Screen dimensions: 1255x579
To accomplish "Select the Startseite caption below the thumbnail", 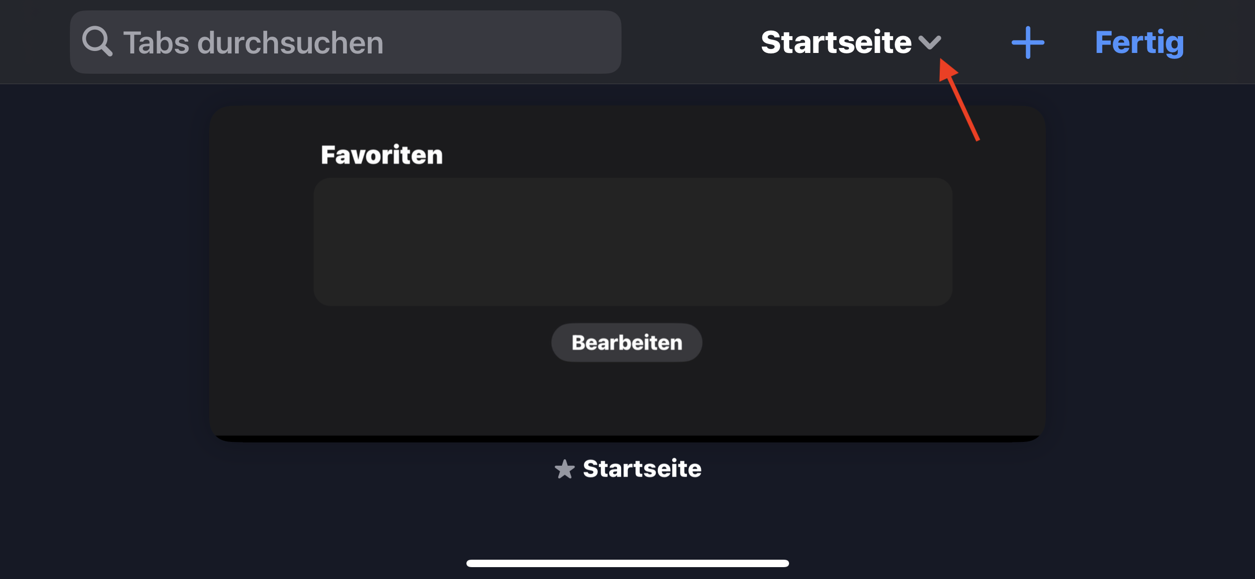I will click(x=642, y=469).
